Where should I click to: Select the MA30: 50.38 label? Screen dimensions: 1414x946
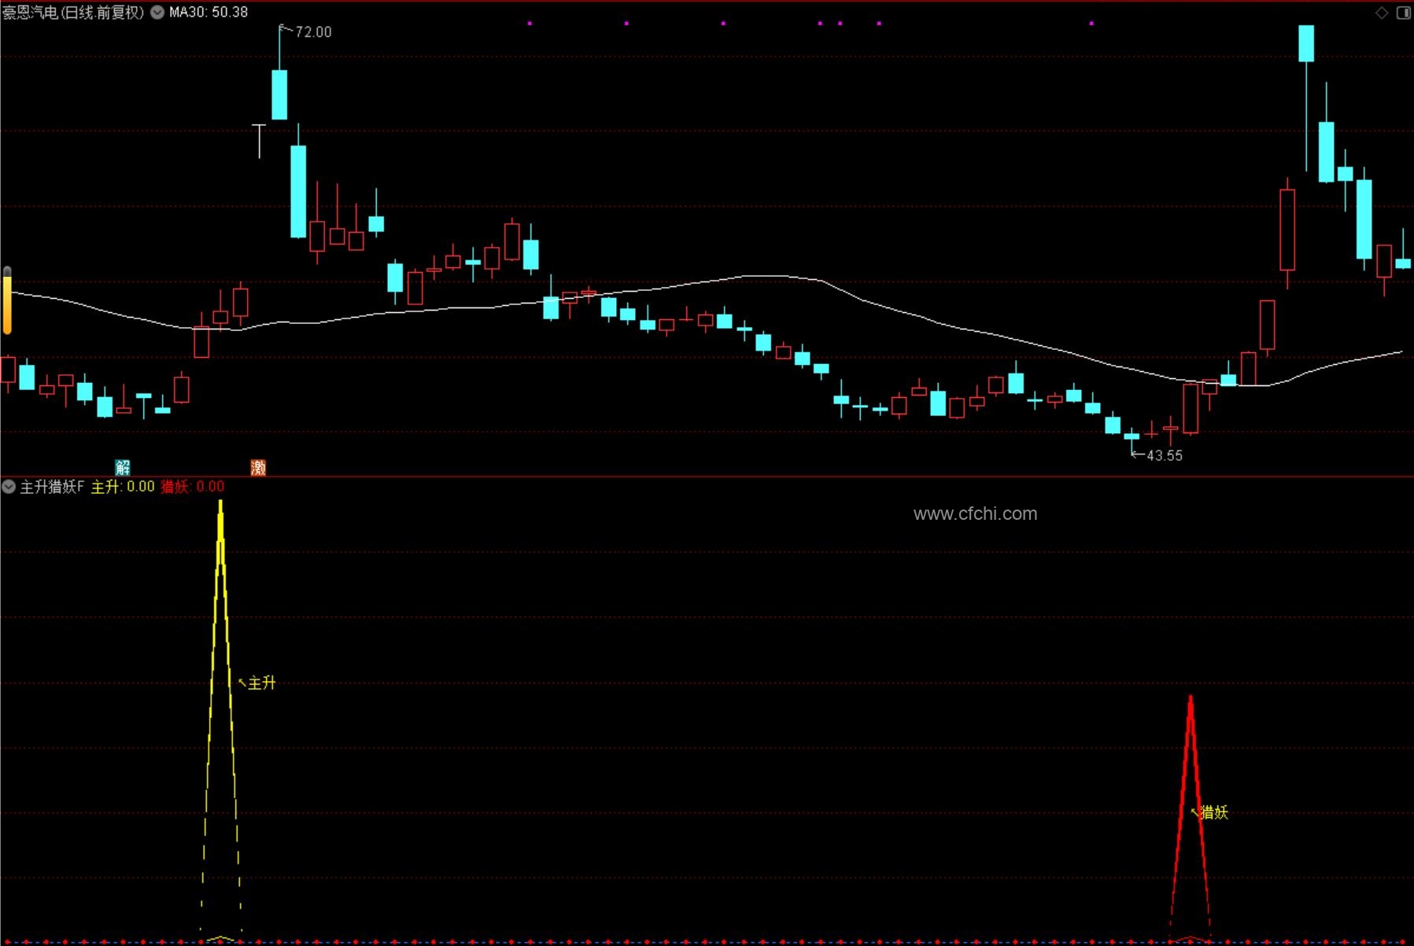pos(209,13)
